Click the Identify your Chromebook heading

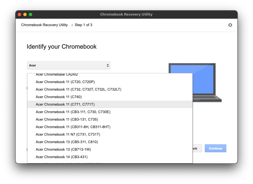62,47
